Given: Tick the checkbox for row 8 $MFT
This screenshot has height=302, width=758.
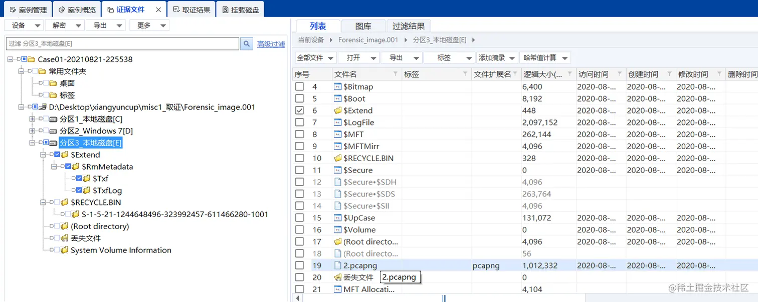Looking at the screenshot, I should tap(299, 134).
